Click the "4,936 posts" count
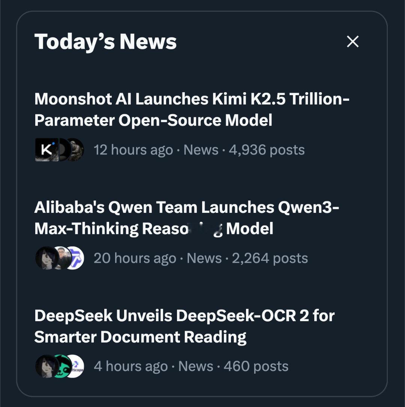This screenshot has height=407, width=405. (268, 150)
